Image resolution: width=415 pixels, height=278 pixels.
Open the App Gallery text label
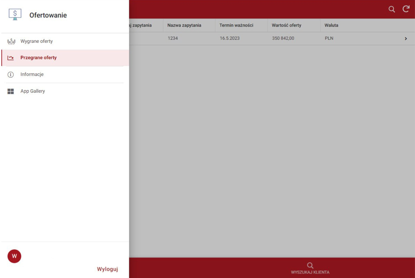tap(33, 91)
